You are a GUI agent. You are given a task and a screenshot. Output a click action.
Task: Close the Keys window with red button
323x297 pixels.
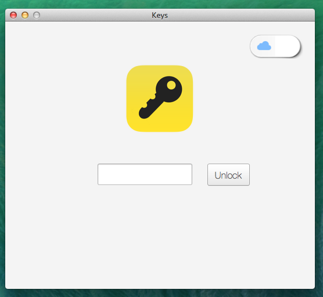(x=13, y=15)
